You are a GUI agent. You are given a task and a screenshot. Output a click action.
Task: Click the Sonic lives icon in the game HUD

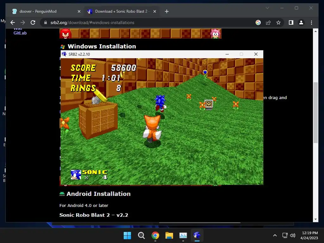tap(76, 175)
